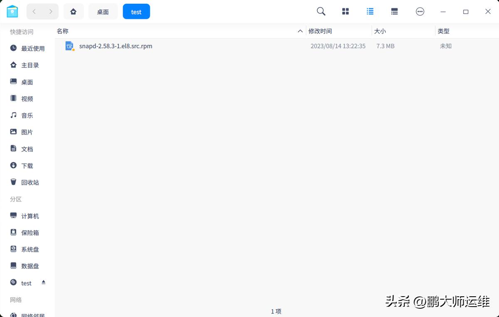The width and height of the screenshot is (499, 317).
Task: Open the search icon in the toolbar
Action: pos(321,11)
